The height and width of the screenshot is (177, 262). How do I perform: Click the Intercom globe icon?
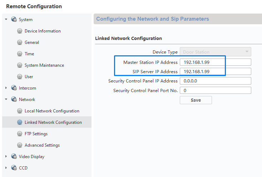14,88
